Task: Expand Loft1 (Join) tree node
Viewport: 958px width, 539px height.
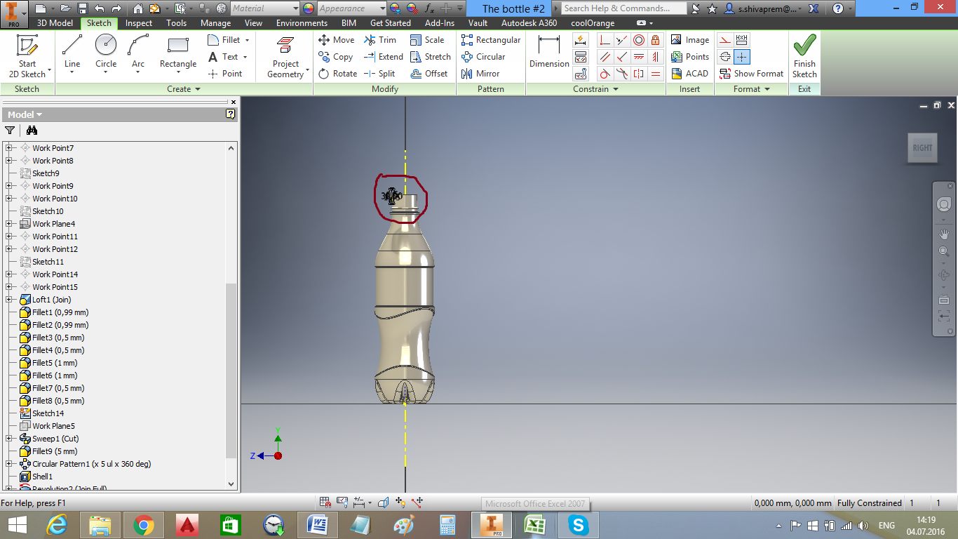Action: pos(10,300)
